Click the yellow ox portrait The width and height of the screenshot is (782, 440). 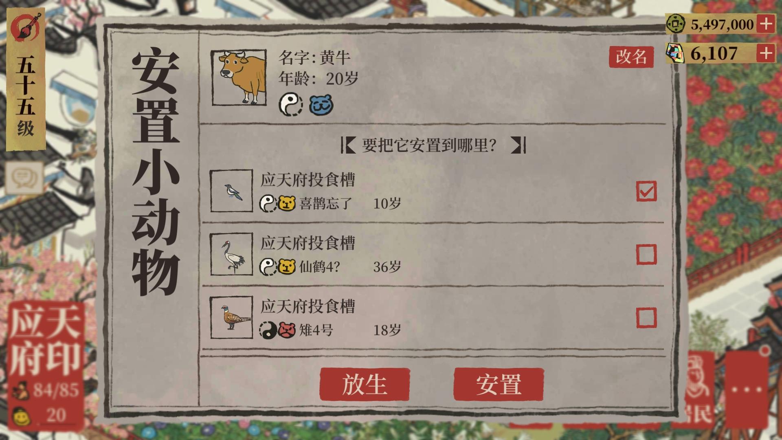[x=239, y=77]
